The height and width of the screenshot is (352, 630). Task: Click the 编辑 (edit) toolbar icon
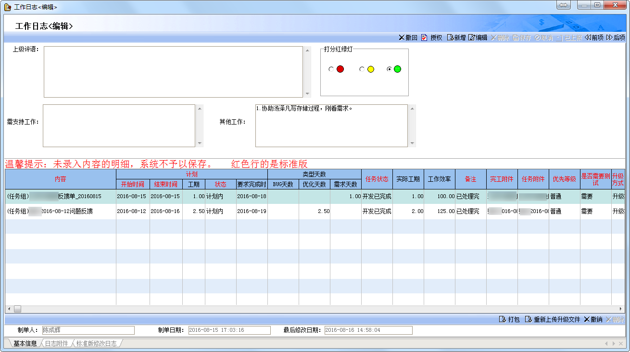coord(472,38)
